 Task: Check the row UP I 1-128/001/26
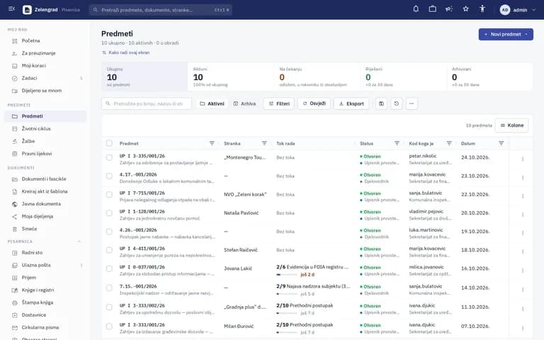click(x=109, y=213)
